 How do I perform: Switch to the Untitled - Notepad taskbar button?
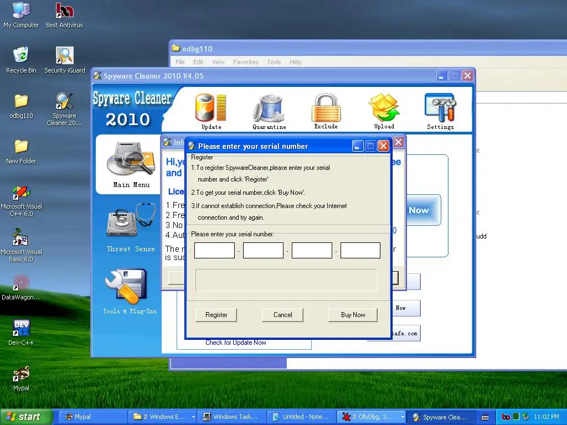[302, 417]
